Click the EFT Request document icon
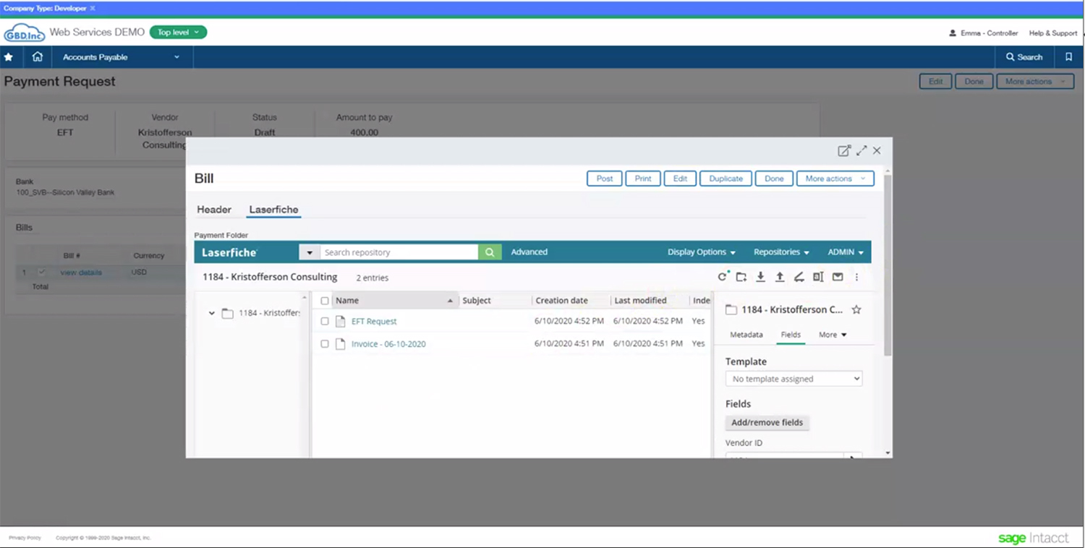The width and height of the screenshot is (1085, 548). [341, 321]
